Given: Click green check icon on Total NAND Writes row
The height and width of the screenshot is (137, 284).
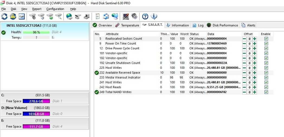Looking at the screenshot, I should pyautogui.click(x=97, y=92).
